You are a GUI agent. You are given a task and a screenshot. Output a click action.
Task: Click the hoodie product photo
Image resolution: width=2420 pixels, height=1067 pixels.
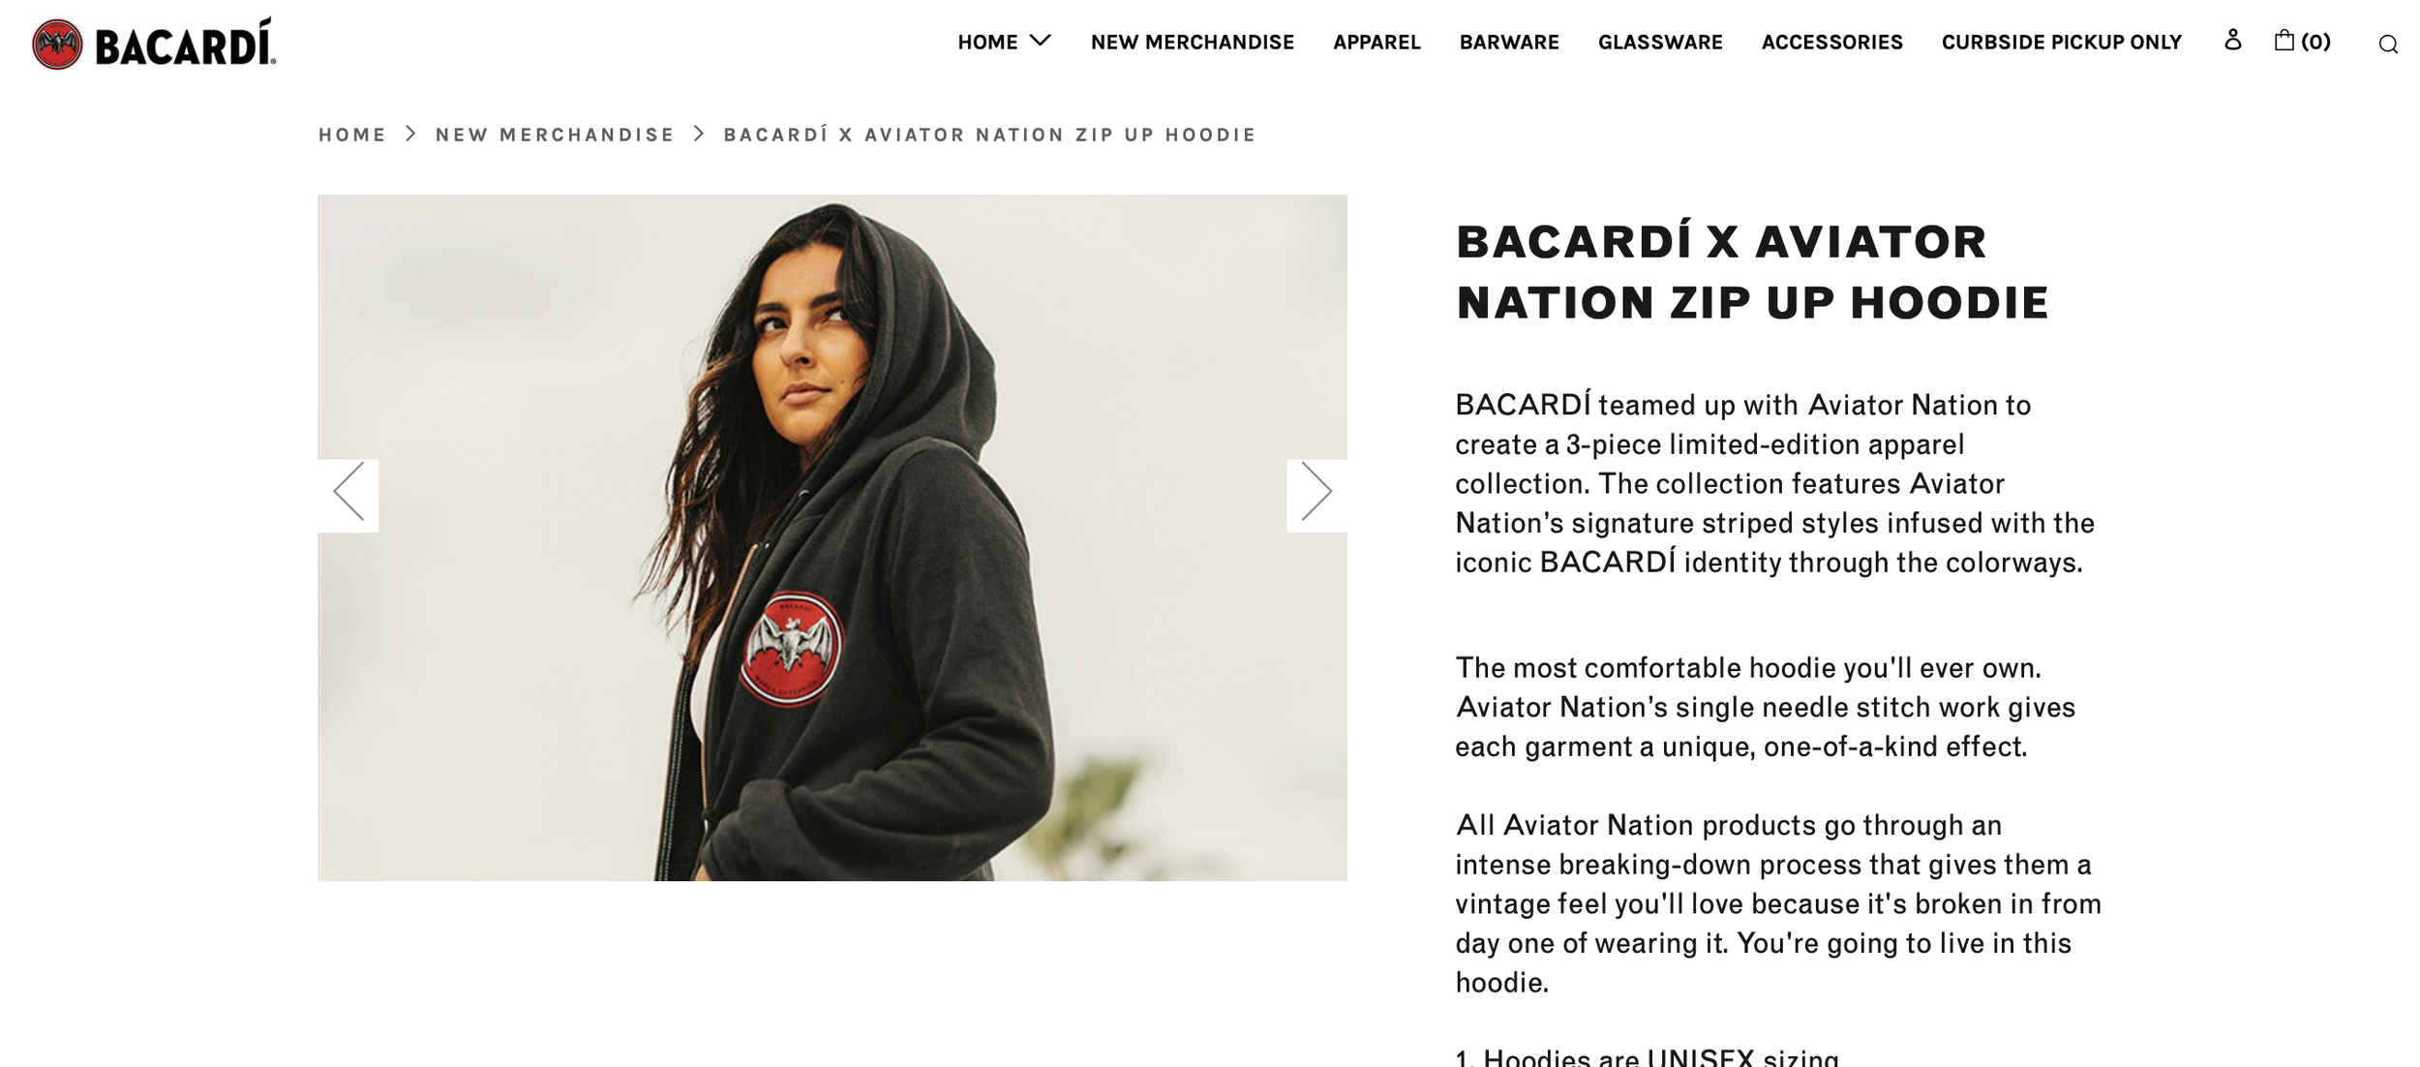tap(832, 537)
